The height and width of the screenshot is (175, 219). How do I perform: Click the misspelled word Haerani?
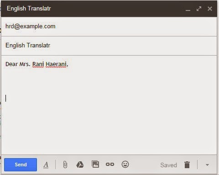click(56, 64)
